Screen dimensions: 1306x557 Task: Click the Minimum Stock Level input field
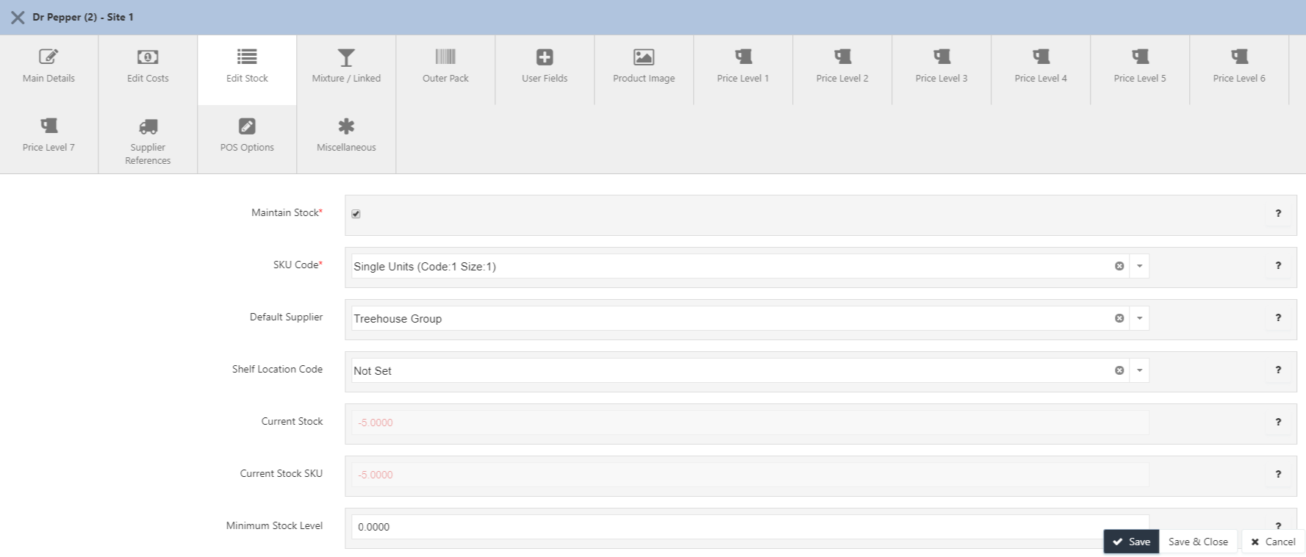[x=750, y=526]
